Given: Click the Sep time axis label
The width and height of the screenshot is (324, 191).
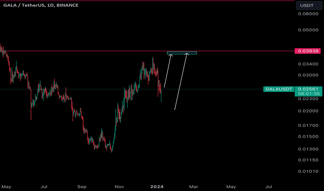Looking at the screenshot, I should tap(82, 187).
